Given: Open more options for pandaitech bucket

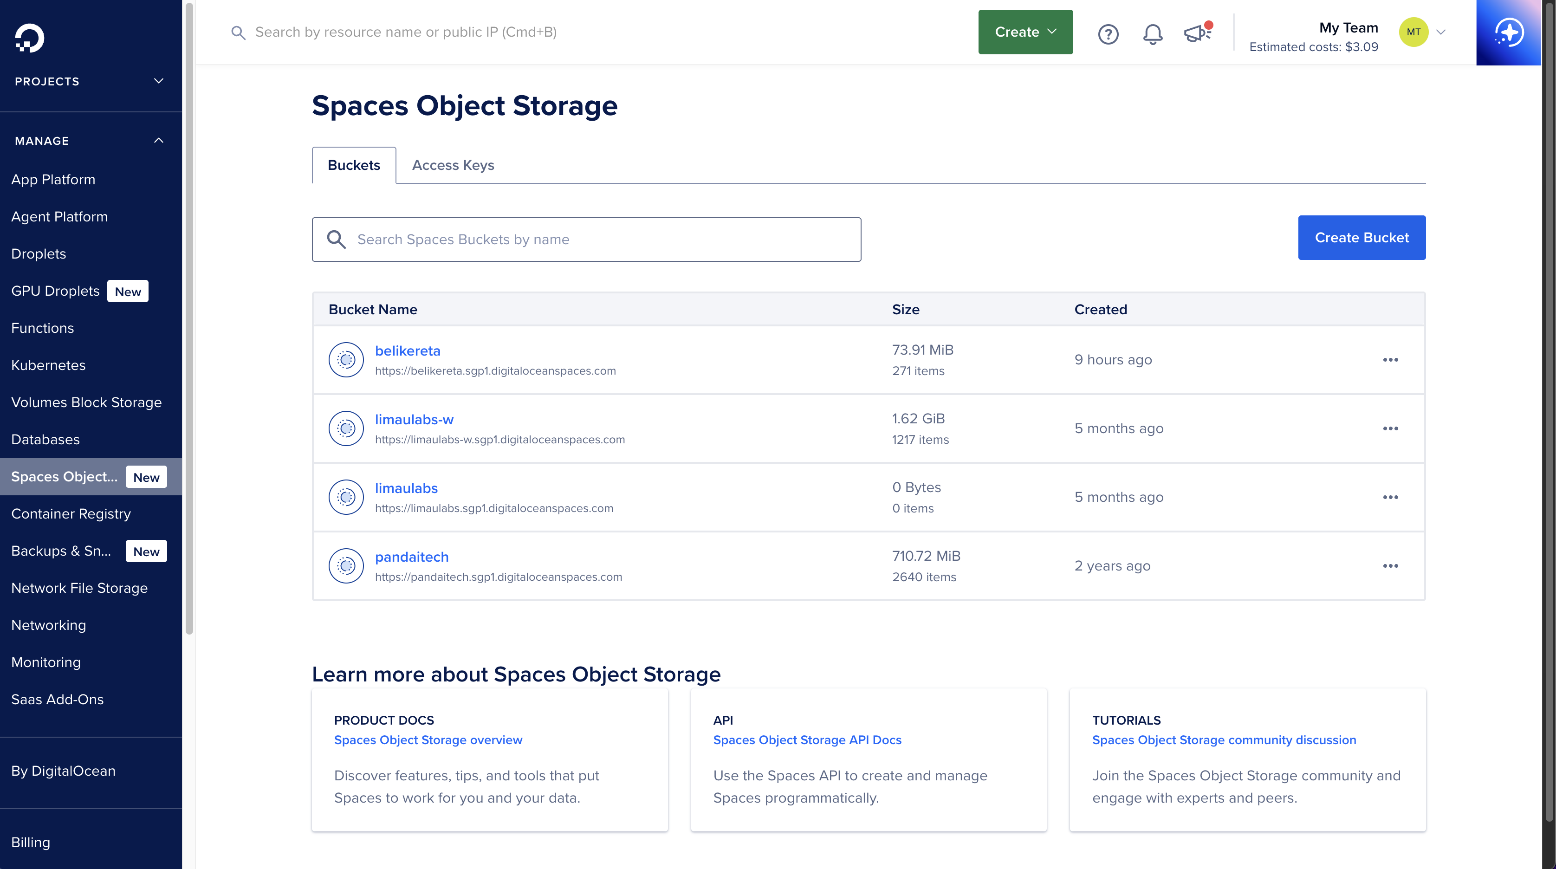Looking at the screenshot, I should [1390, 566].
